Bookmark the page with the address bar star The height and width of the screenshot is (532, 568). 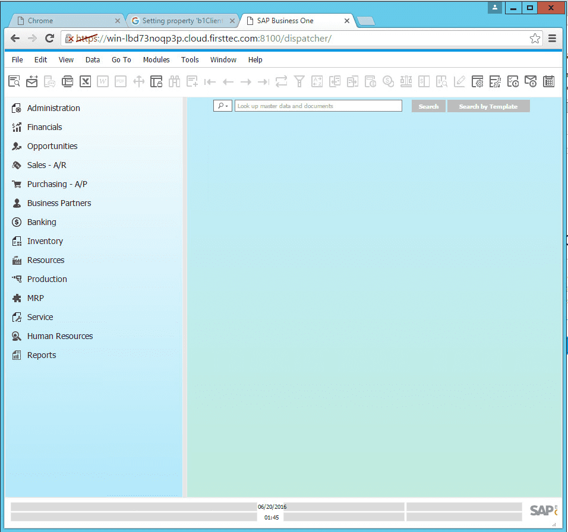coord(535,37)
